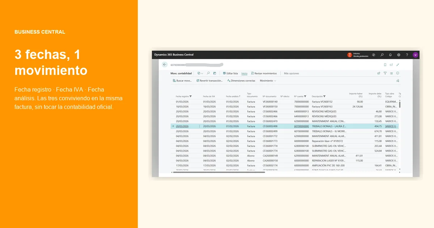Open the search magnifier in top bar
The image size is (434, 228).
point(382,55)
